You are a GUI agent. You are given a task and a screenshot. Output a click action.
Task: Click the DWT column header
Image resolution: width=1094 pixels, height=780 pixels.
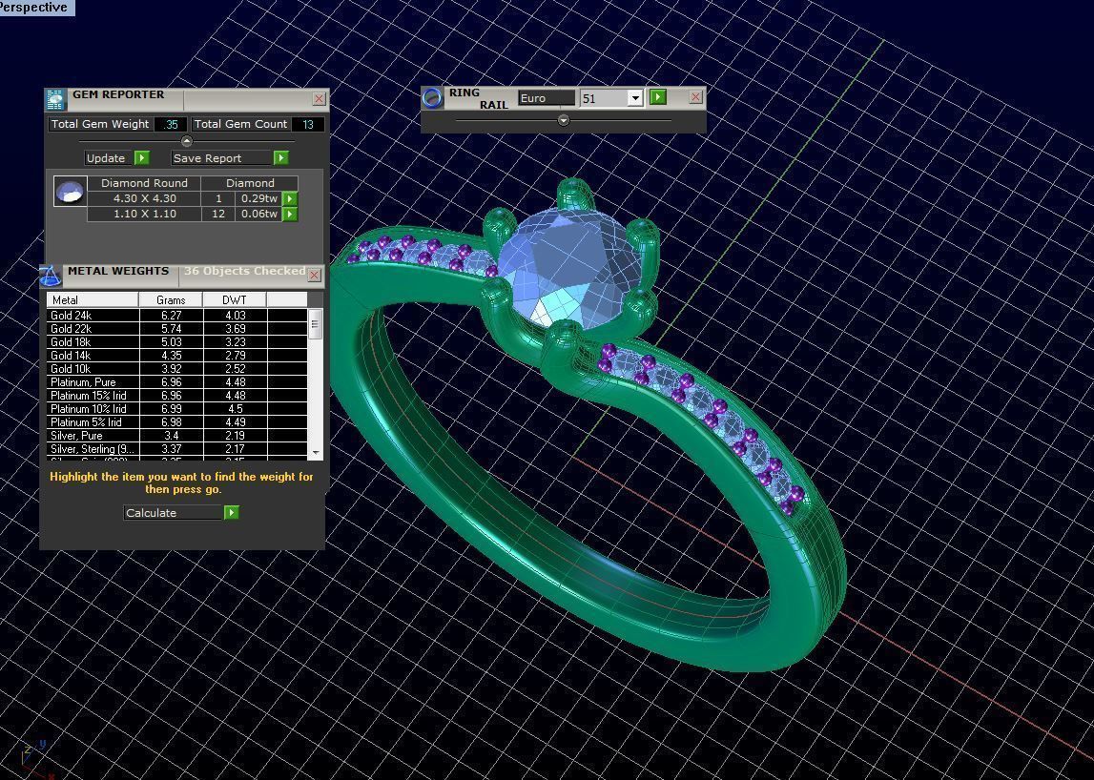point(235,300)
